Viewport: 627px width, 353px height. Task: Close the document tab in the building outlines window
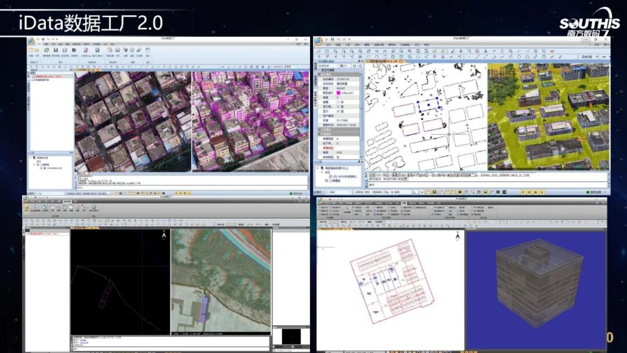point(401,61)
